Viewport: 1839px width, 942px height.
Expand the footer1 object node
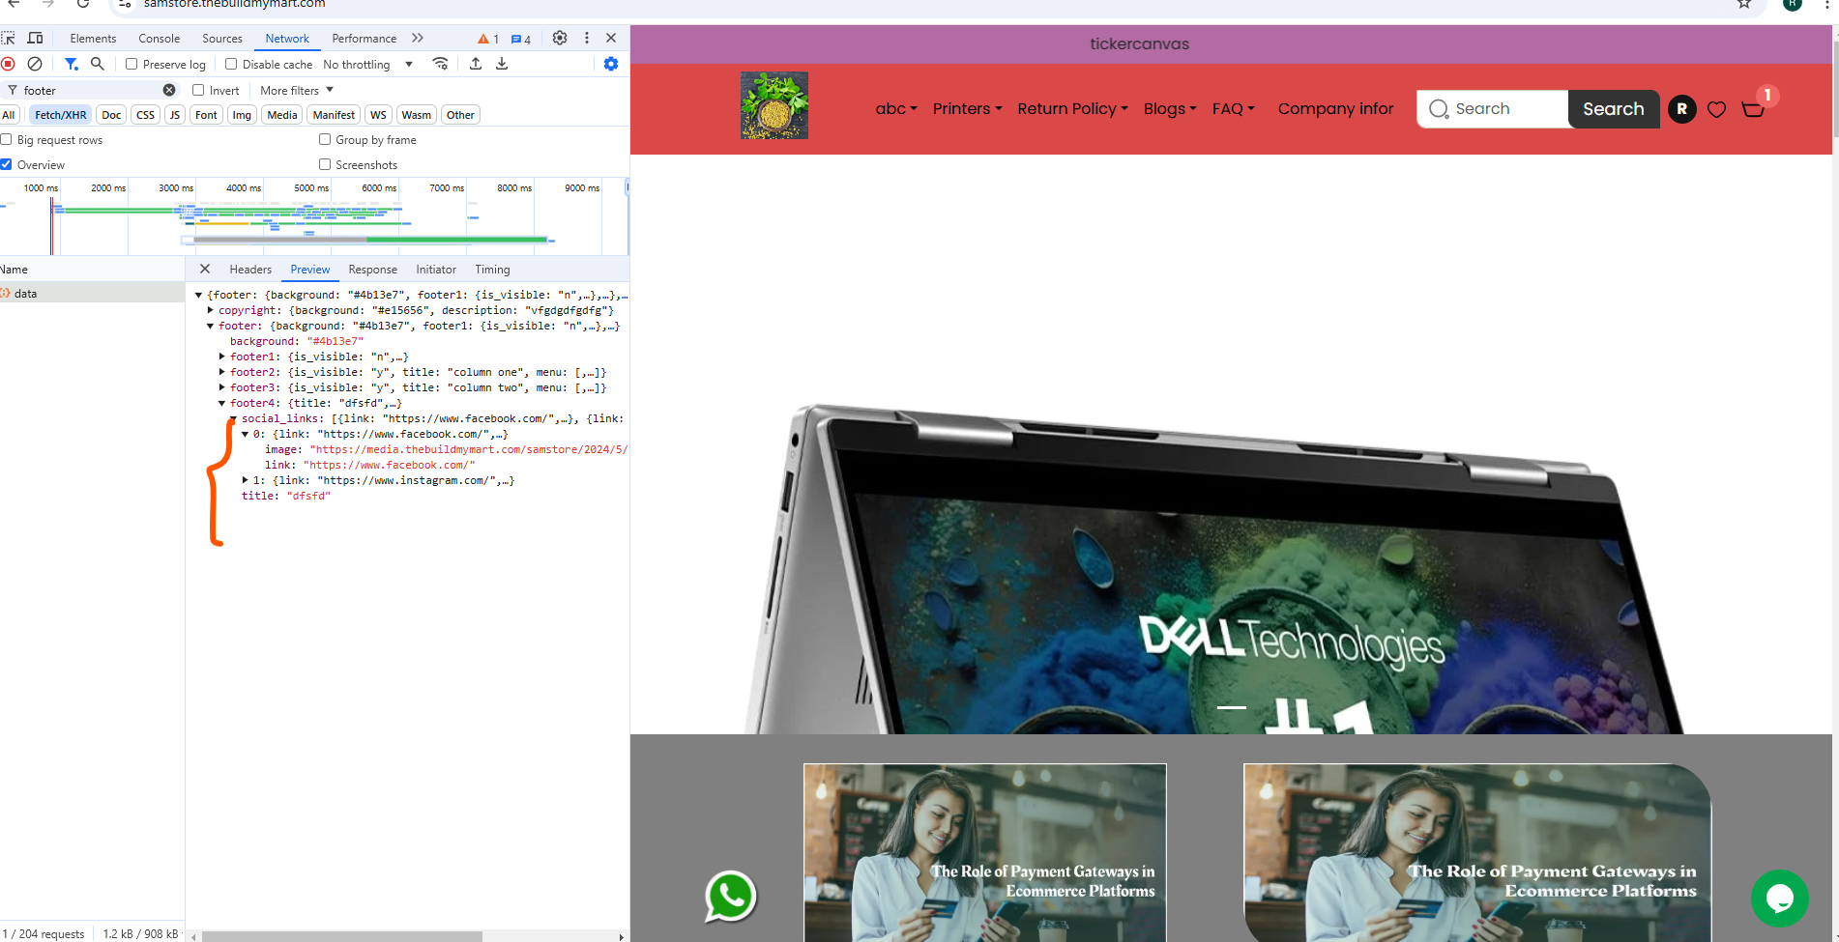221,357
